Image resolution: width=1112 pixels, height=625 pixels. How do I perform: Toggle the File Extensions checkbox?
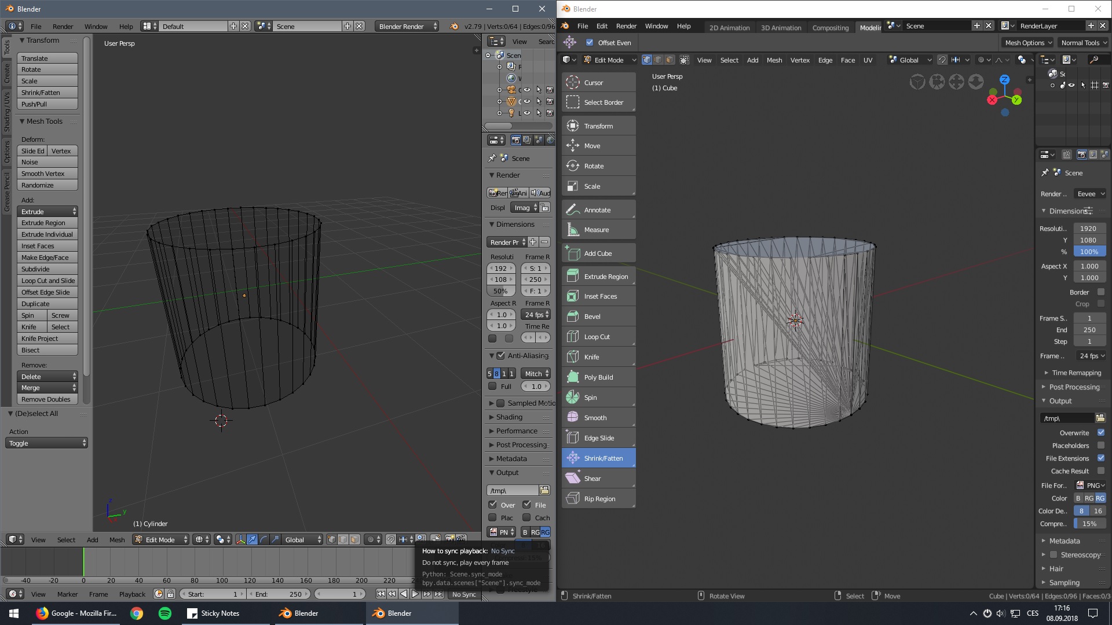coord(1101,458)
